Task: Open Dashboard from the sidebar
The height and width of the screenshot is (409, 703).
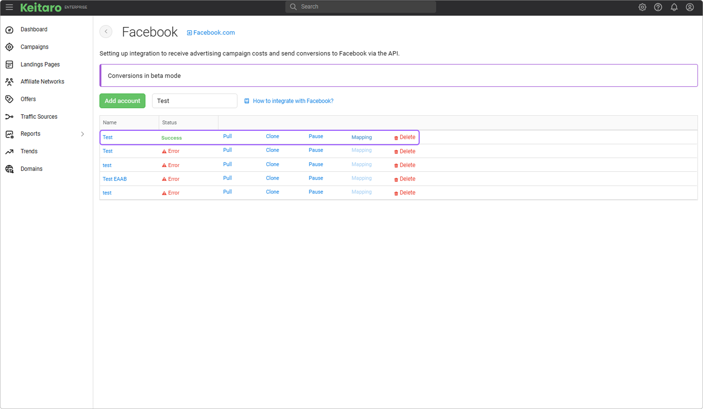Action: tap(34, 29)
